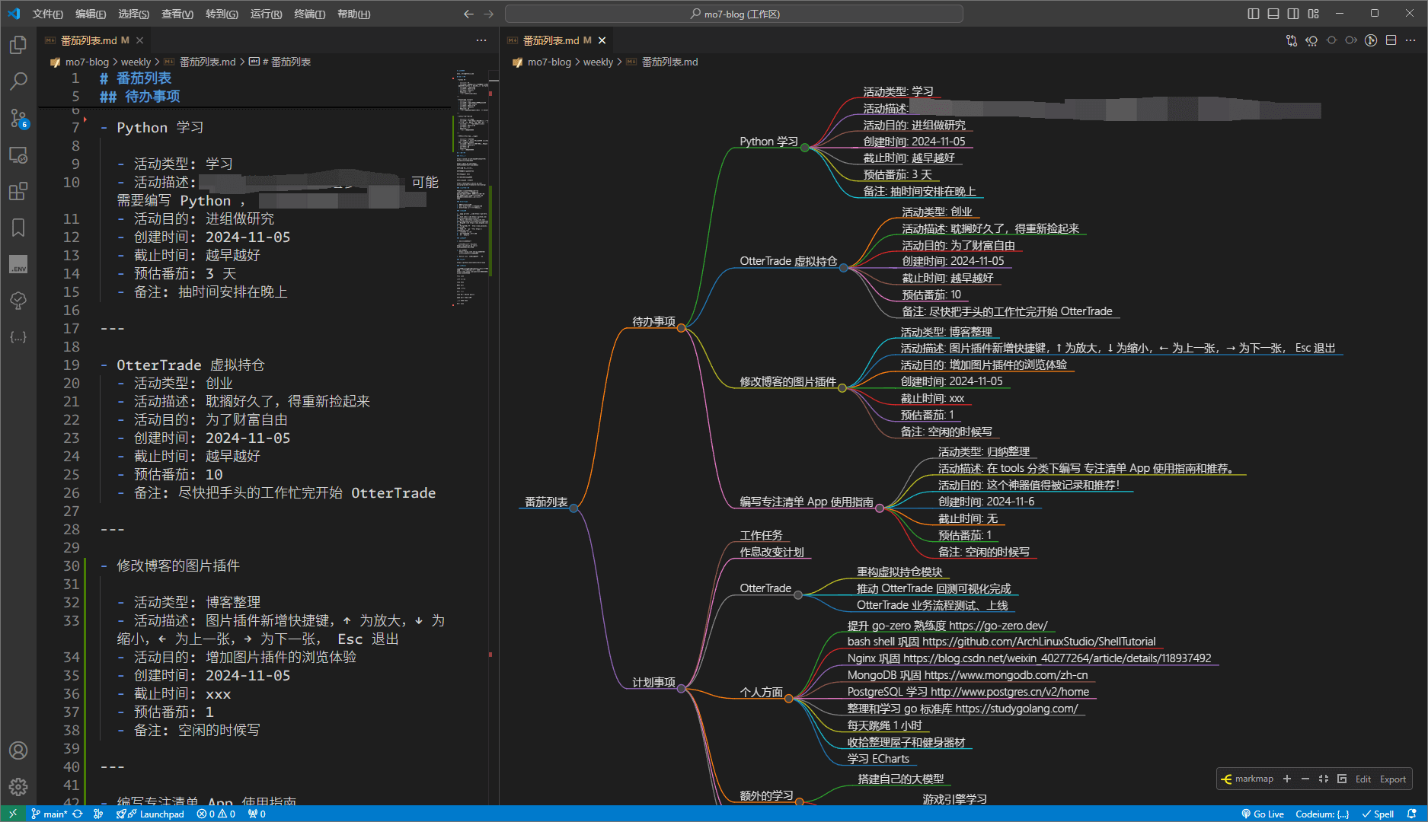Open the Codeium braces icon in activity bar
Viewport: 1428px width, 822px height.
pyautogui.click(x=18, y=337)
